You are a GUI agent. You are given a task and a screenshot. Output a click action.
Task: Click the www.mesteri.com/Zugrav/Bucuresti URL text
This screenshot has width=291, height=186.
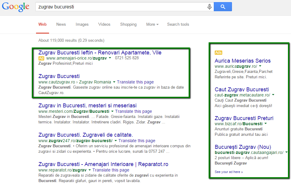pyautogui.click(x=74, y=112)
